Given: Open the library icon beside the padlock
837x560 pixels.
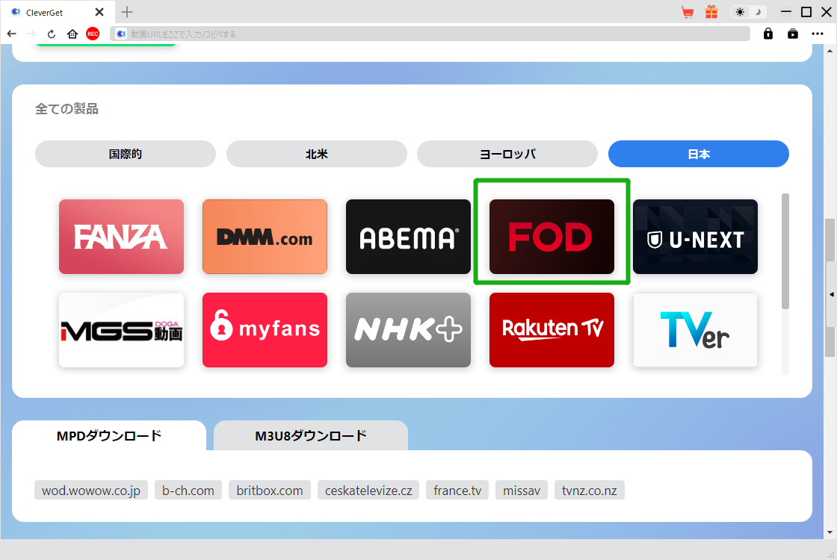Looking at the screenshot, I should tap(793, 34).
